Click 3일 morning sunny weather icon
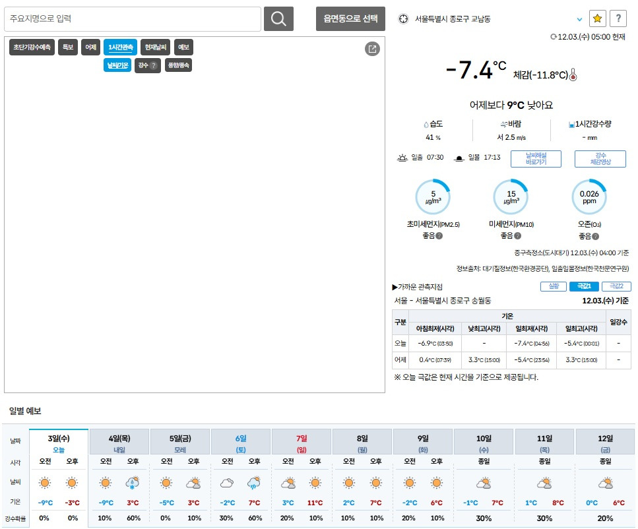The image size is (638, 529). point(45,483)
